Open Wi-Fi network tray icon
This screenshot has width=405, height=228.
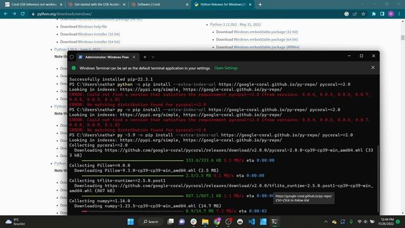[x=359, y=222]
